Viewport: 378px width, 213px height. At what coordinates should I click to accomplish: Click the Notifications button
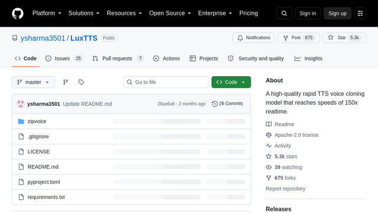pos(253,38)
